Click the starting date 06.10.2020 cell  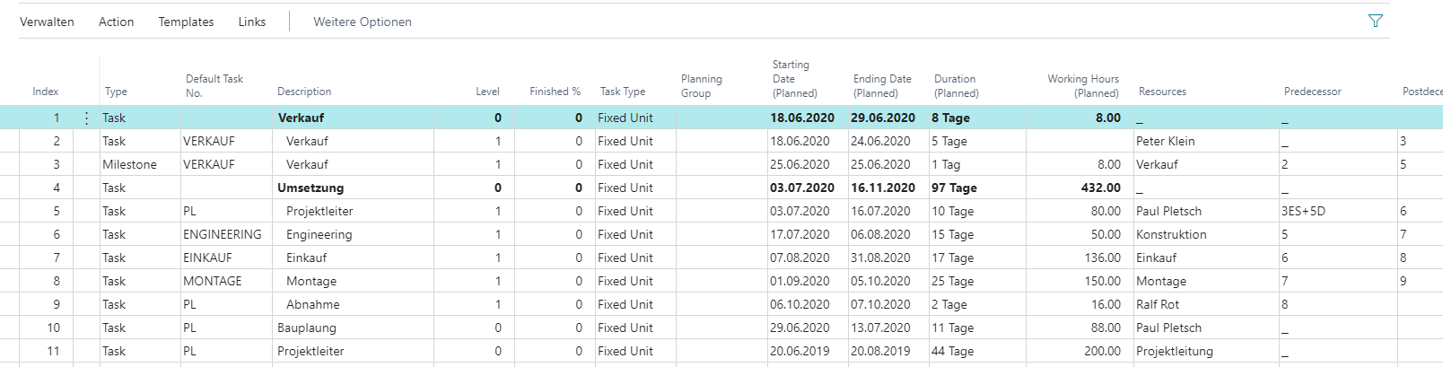pos(800,304)
